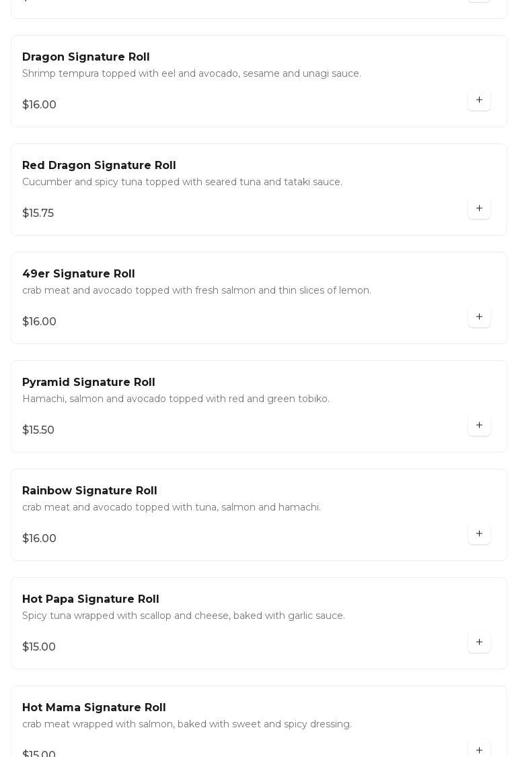This screenshot has height=757, width=518.
Task: Click Rainbow roll's crab meat description
Action: (x=172, y=507)
